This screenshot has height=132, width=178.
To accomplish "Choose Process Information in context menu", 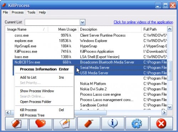I will tap(44, 69).
